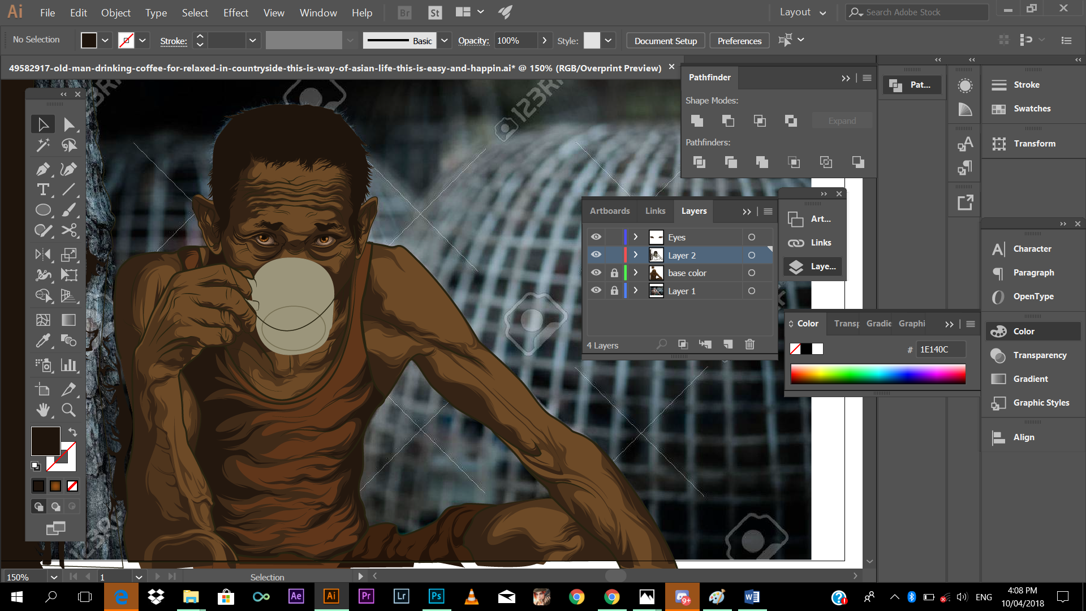
Task: Open the fill color dropdown
Action: (105, 40)
